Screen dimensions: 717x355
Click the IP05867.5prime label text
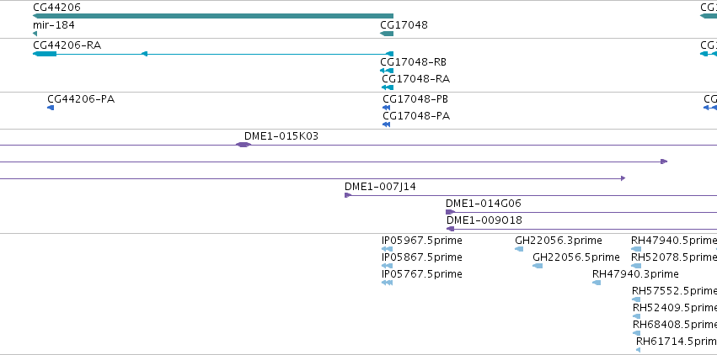point(421,257)
